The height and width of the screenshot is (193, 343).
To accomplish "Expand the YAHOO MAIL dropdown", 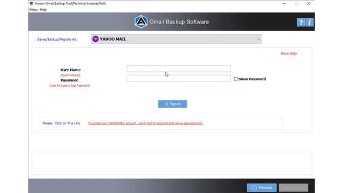I will (176, 39).
